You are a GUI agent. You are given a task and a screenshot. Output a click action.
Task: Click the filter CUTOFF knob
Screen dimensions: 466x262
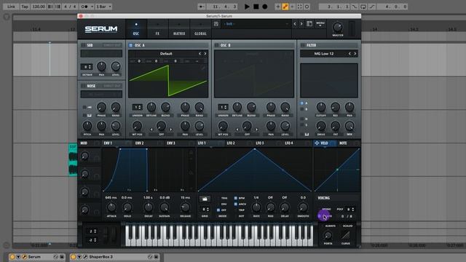point(321,107)
